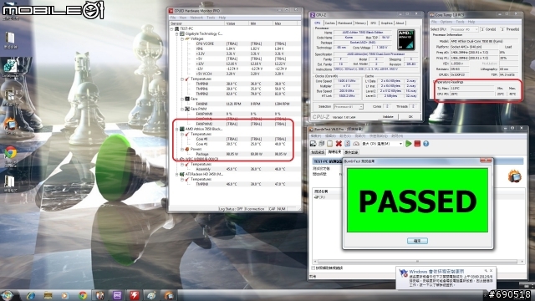Click the leftmost tab in BurnInTest window
This screenshot has width=535, height=301.
click(318, 152)
